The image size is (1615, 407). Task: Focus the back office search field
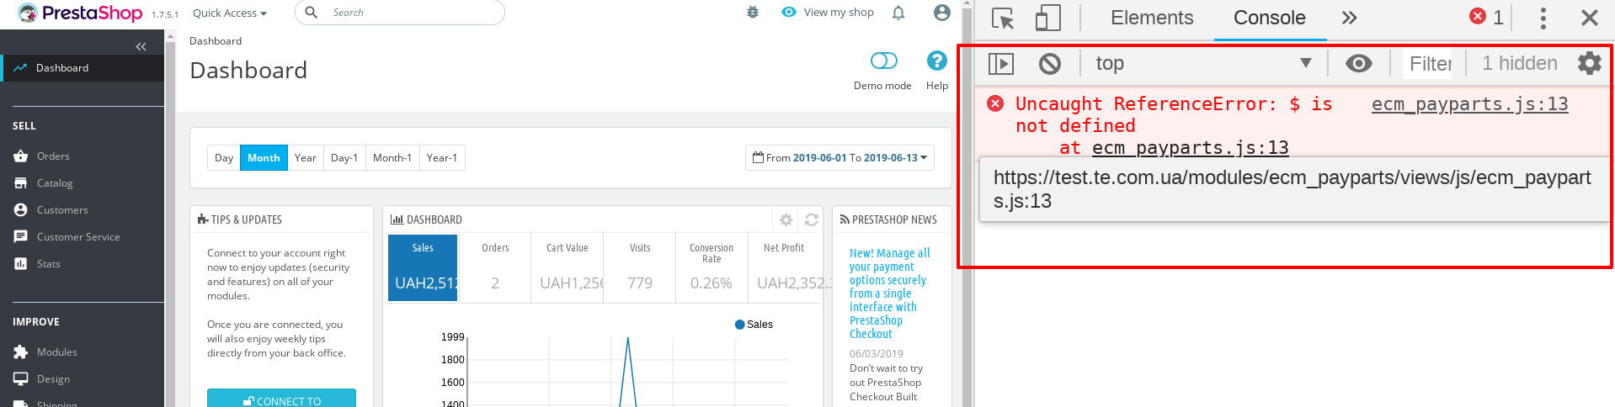pyautogui.click(x=400, y=12)
